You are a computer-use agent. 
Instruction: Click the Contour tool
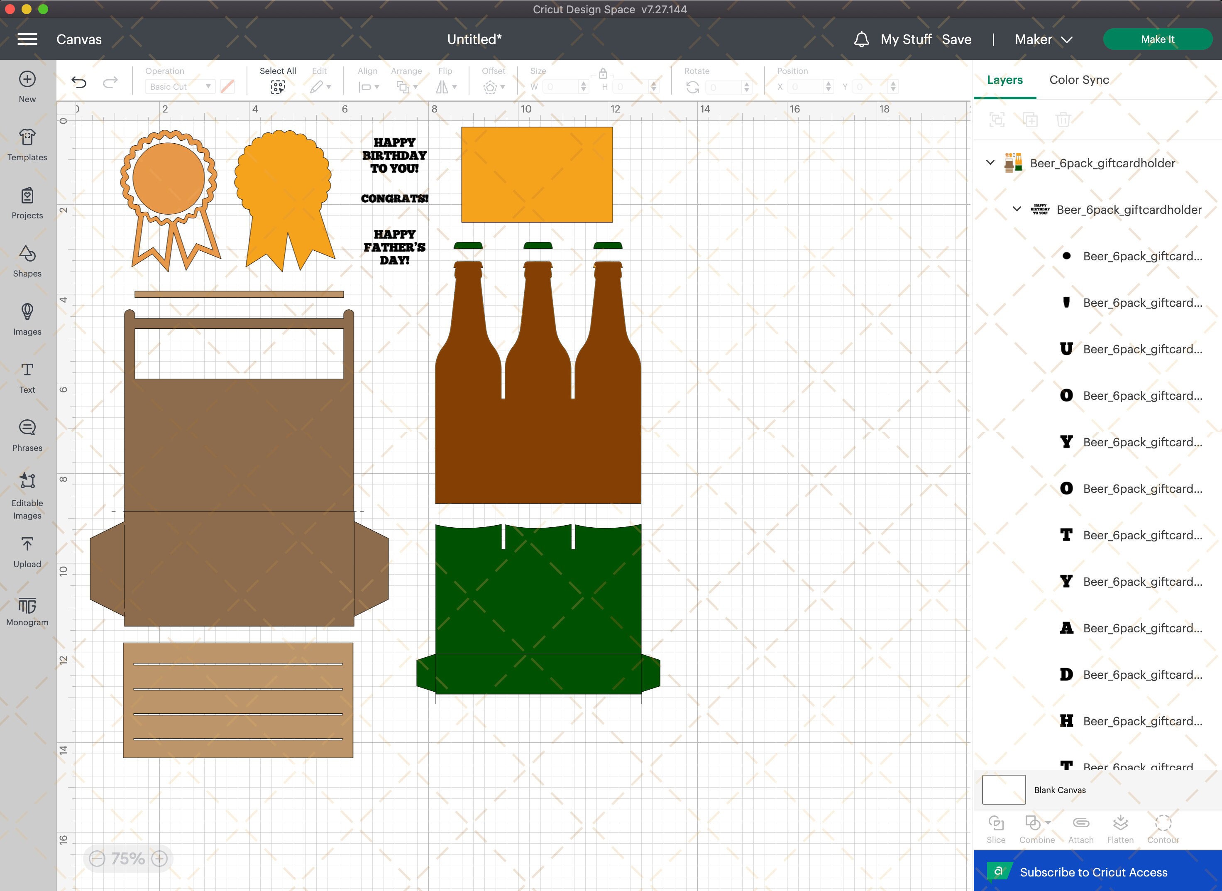1163,830
